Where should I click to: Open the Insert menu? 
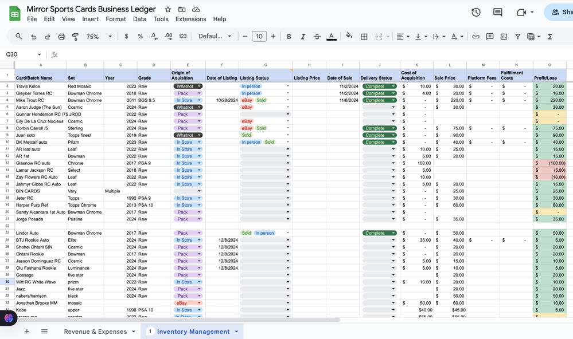click(90, 19)
